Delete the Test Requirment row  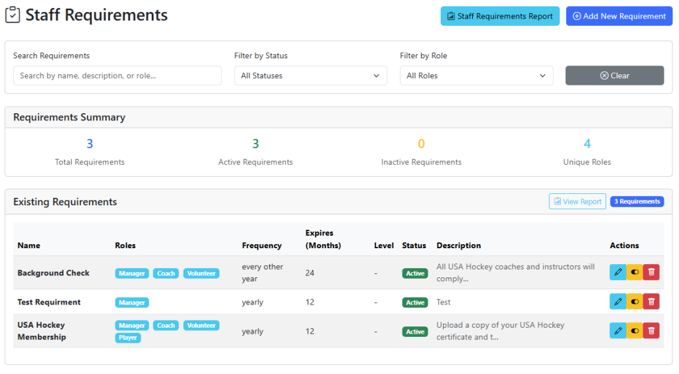point(651,301)
